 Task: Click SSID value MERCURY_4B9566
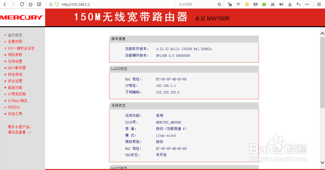(x=168, y=122)
